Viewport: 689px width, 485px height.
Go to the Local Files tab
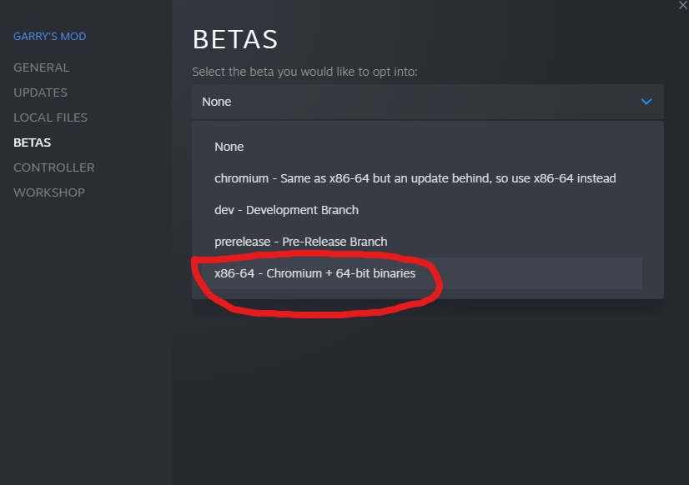tap(51, 117)
